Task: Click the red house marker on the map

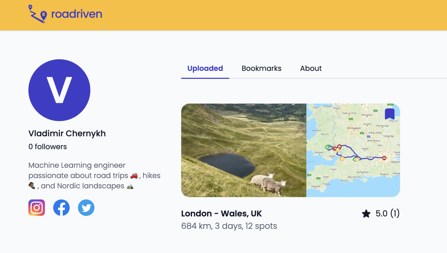Action: (x=340, y=146)
